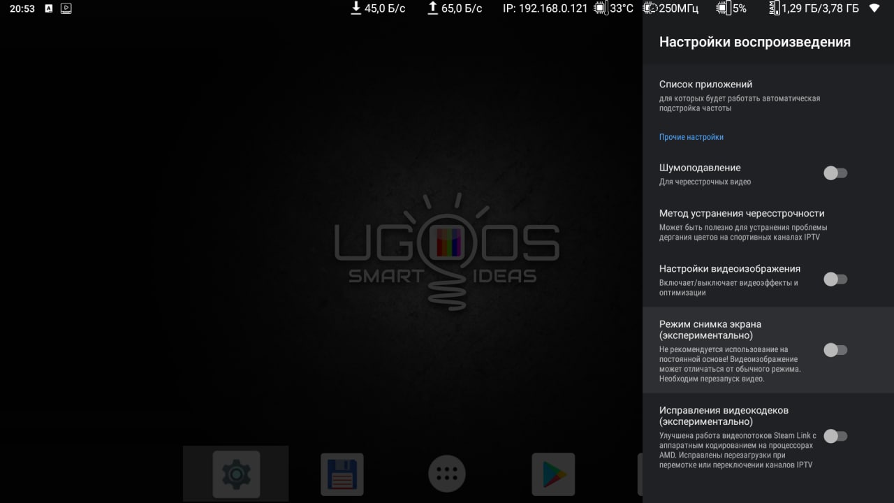This screenshot has width=894, height=503.
Task: Select the Для чересстрочных видео description
Action: point(705,182)
